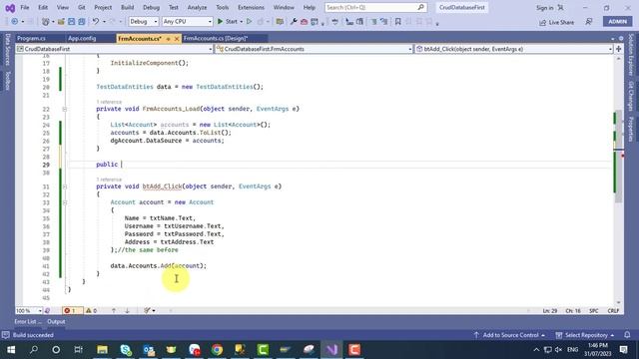Open the Data Sources side panel
Viewport: 639px width, 359px height.
pos(8,50)
